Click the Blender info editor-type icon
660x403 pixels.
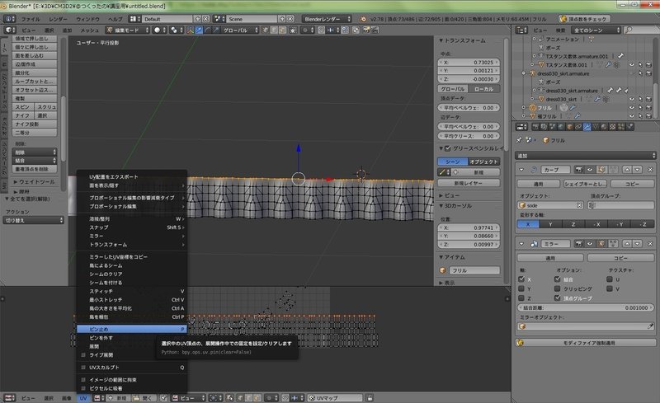point(9,17)
